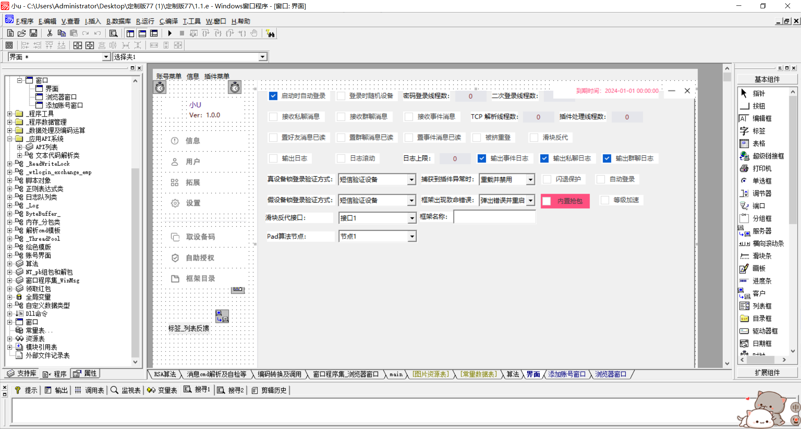Viewport: 801px width, 429px height.
Task: Open the R.运行 menu
Action: click(145, 21)
